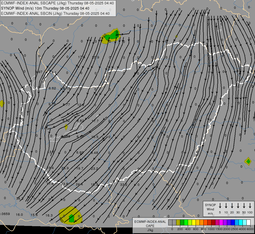Click the SBCIN value 19.7
Image resolution: width=255 pixels, height=234 pixels.
pyautogui.click(x=80, y=168)
